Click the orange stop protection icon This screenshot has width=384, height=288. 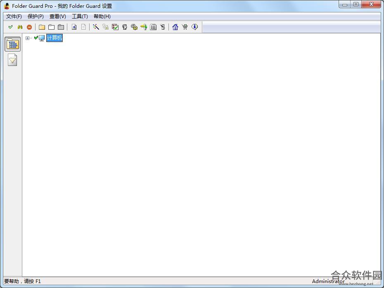coord(29,27)
